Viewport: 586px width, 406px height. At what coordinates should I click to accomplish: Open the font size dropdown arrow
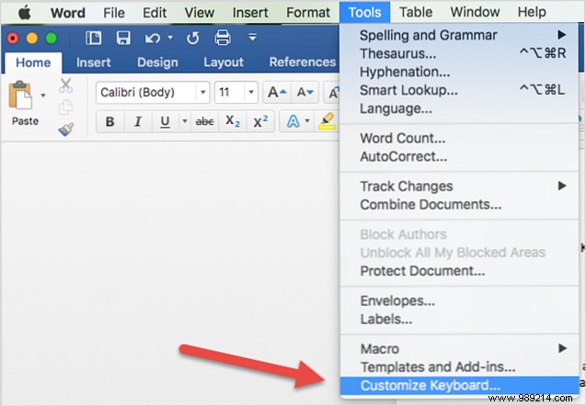tap(251, 92)
